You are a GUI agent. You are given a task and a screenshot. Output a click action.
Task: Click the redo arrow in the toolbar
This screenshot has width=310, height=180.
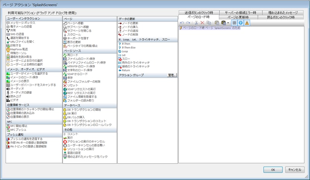click(x=188, y=23)
